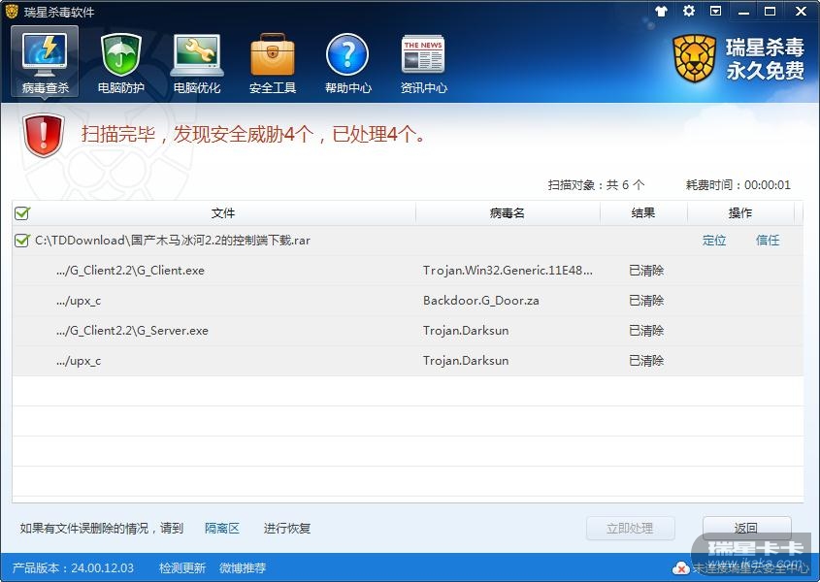Open the 资讯中心 news section

click(424, 62)
